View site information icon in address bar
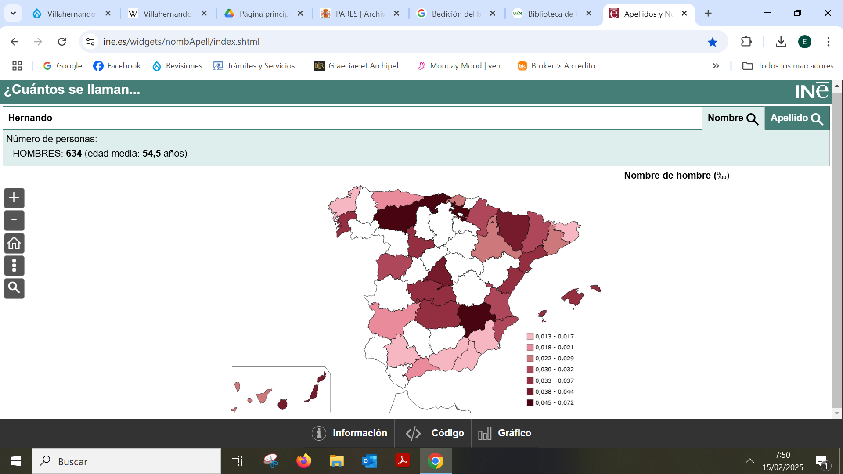 click(x=90, y=42)
